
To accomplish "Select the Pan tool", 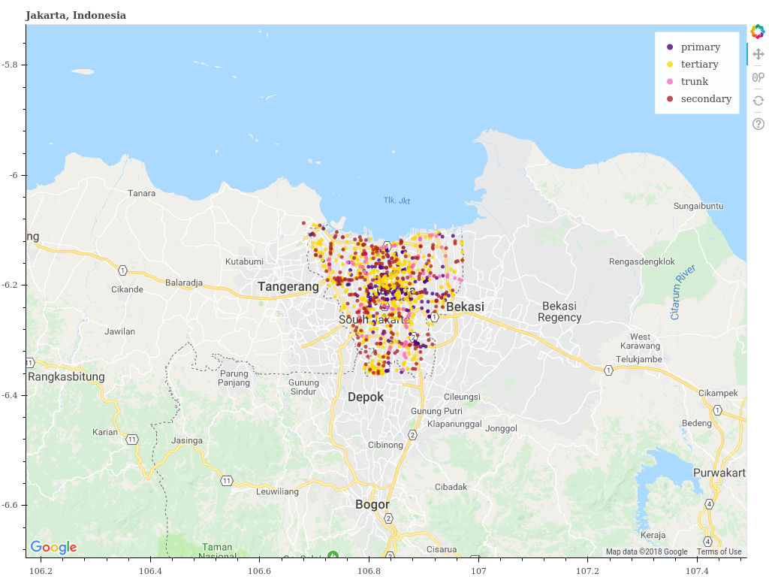I will [x=758, y=54].
